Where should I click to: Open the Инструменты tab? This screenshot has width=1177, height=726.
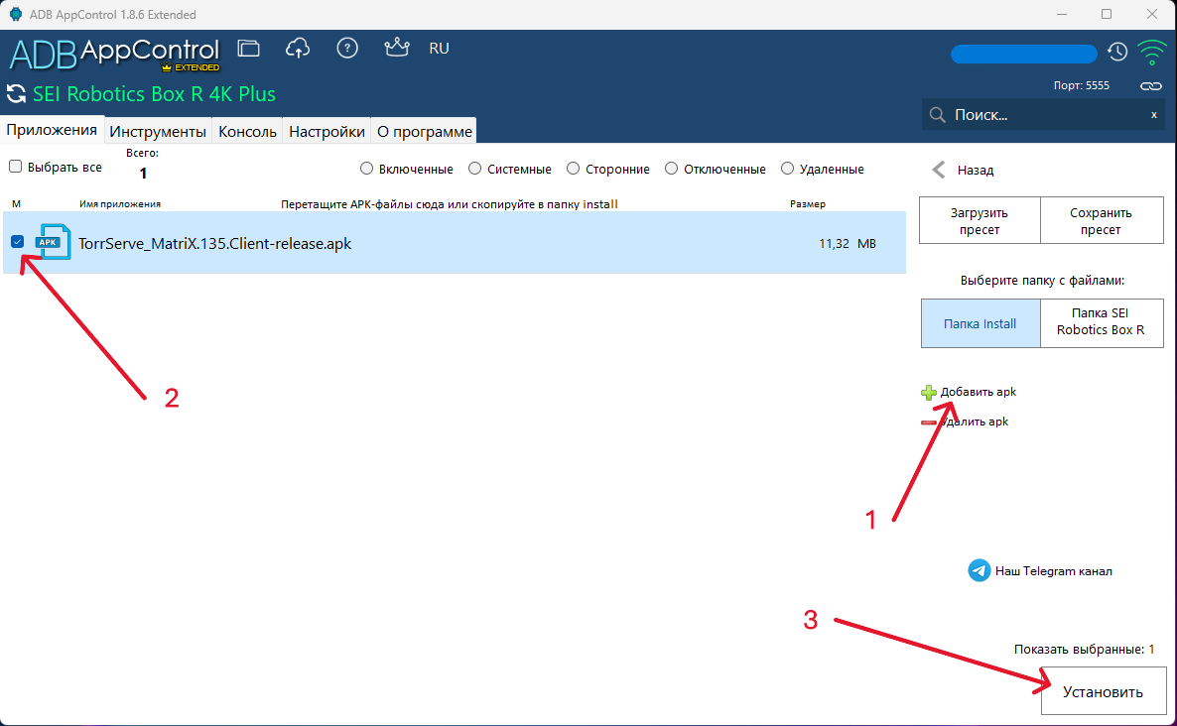(x=158, y=131)
